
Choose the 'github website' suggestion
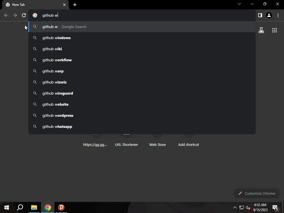pyautogui.click(x=142, y=104)
